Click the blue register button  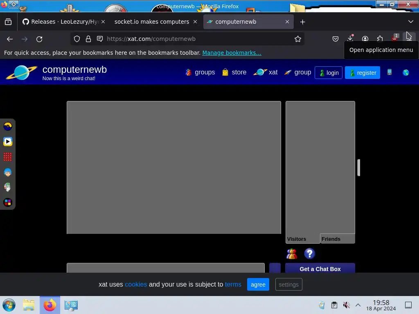click(363, 73)
